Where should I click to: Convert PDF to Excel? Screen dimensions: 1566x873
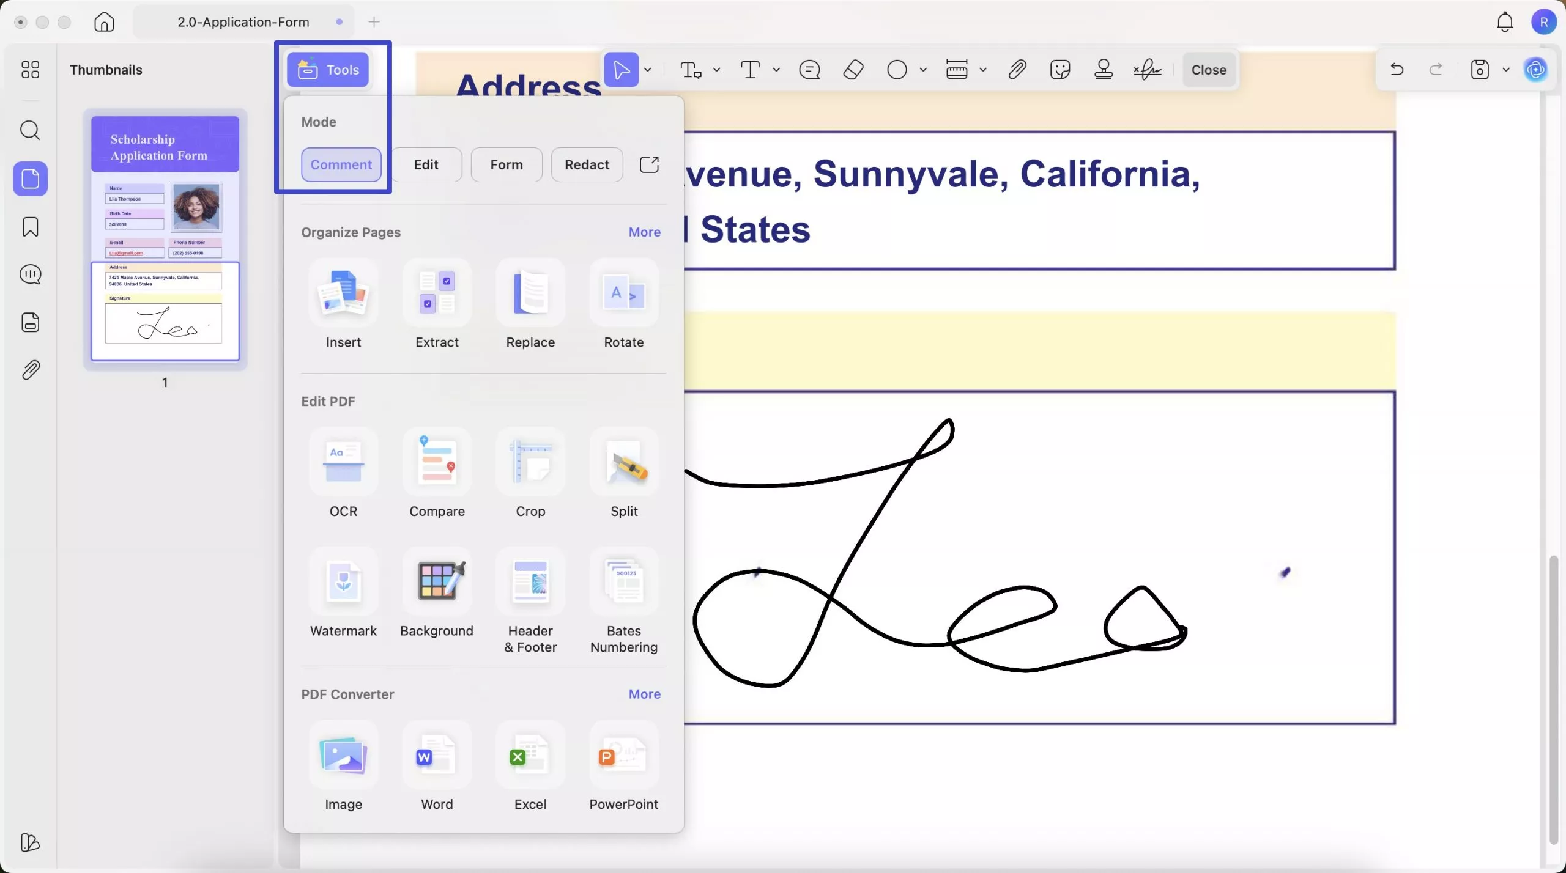point(530,767)
